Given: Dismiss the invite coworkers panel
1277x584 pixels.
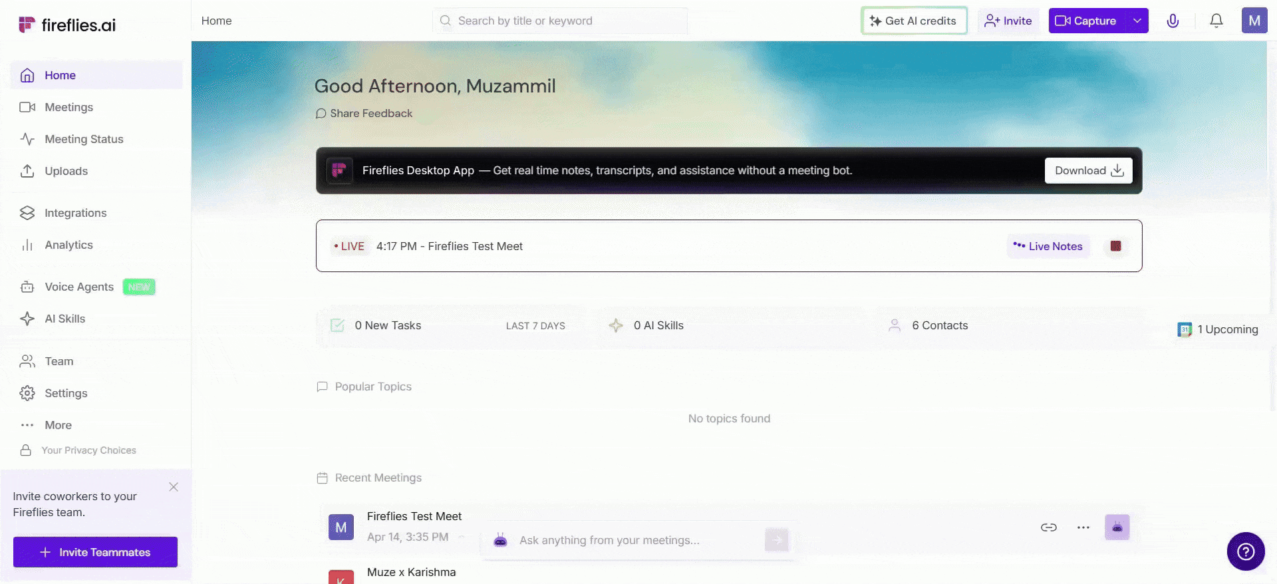Looking at the screenshot, I should pos(174,487).
